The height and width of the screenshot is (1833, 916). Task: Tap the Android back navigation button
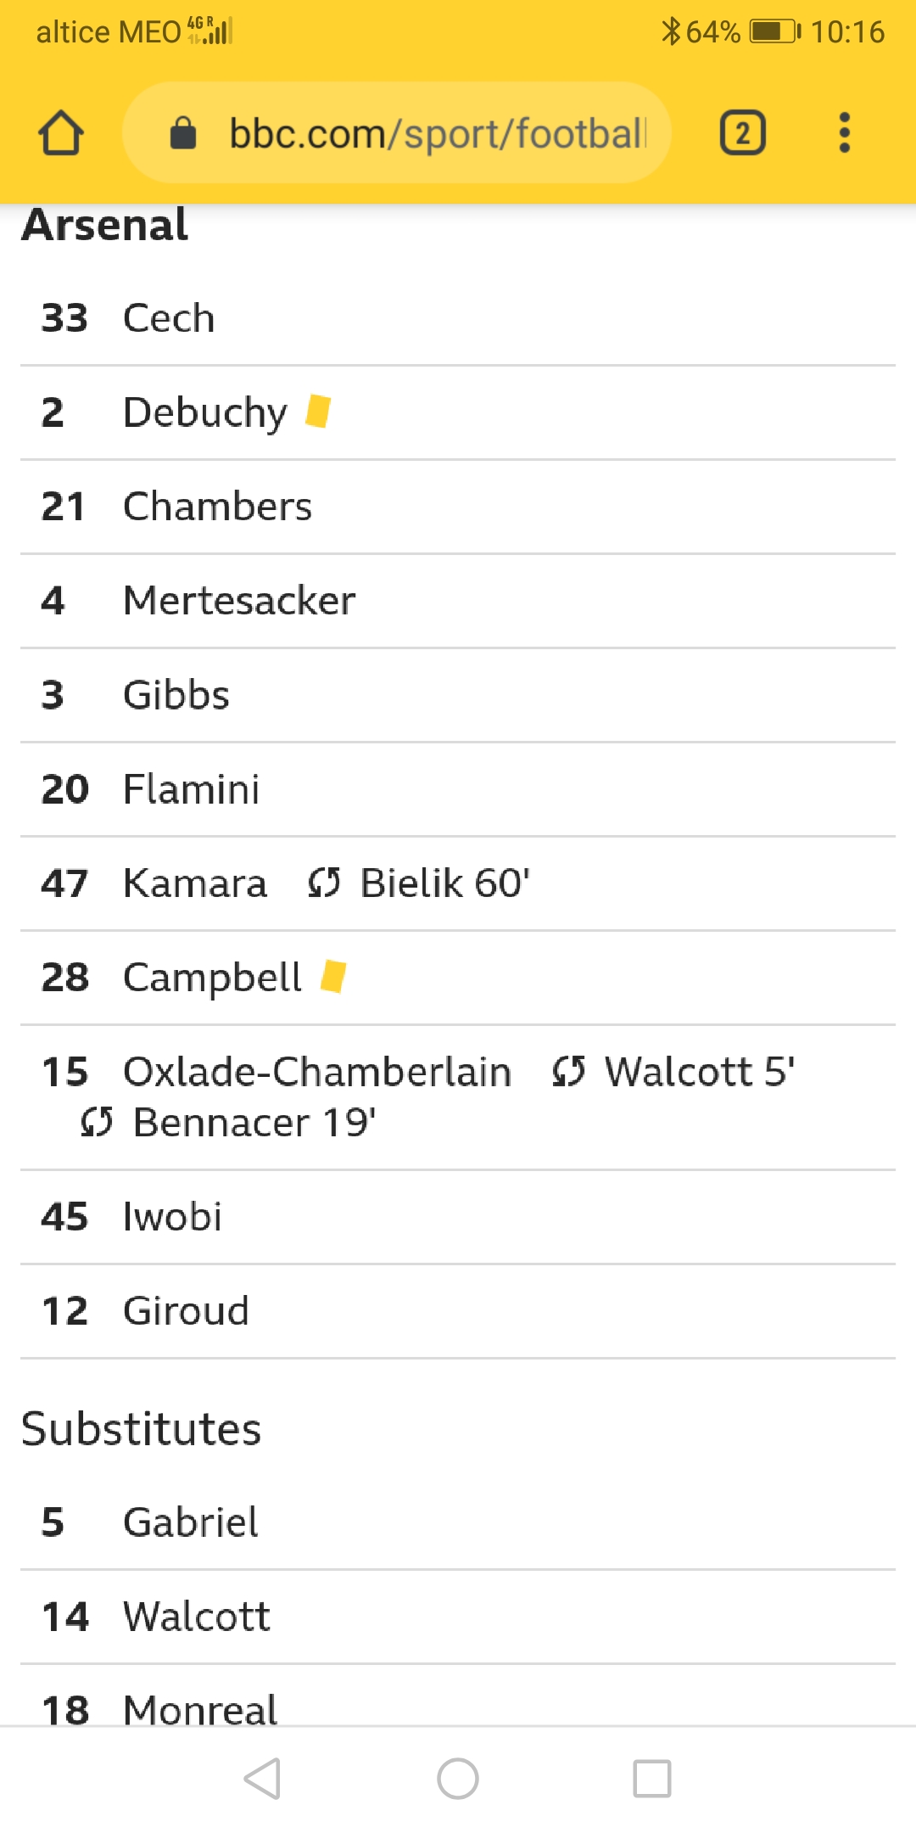(263, 1778)
